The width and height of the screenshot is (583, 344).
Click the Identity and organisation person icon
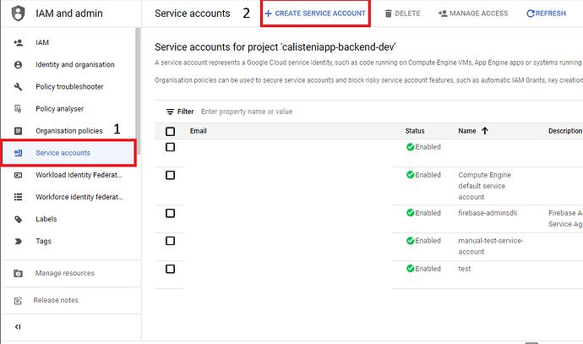18,65
